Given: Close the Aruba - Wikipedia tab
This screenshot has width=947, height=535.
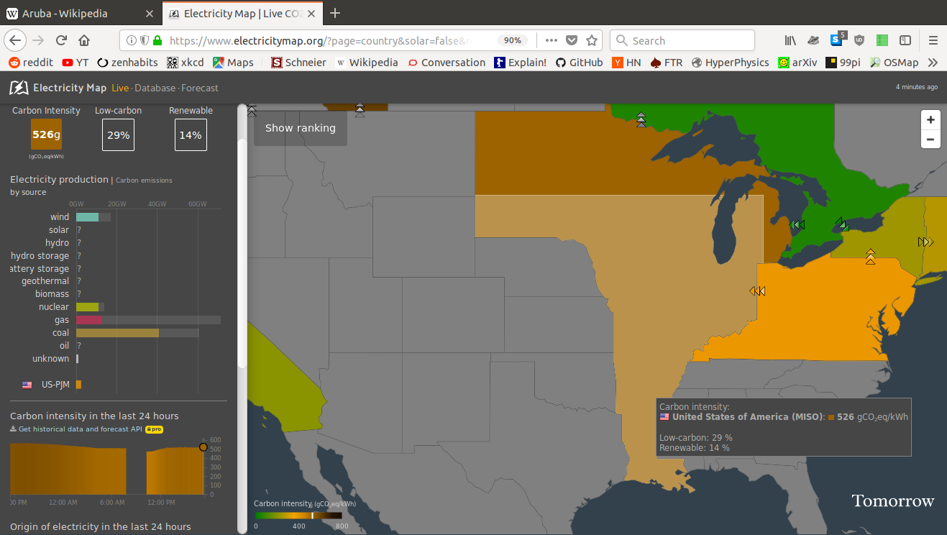Looking at the screenshot, I should (x=149, y=13).
